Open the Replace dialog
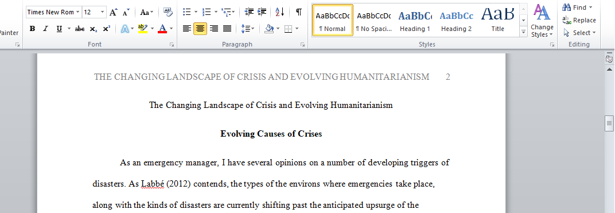The height and width of the screenshot is (213, 615). click(579, 20)
